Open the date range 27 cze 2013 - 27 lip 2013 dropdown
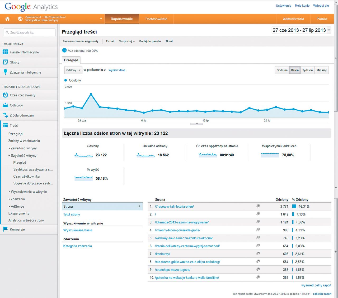This screenshot has height=298, width=338. (301, 30)
